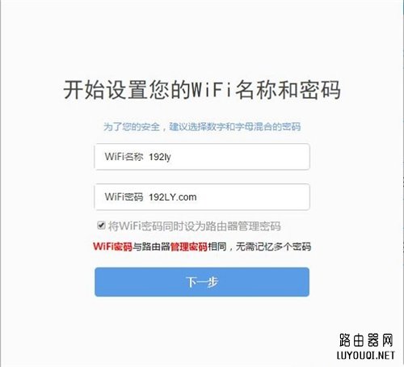Click the 名称和密码 part of the heading
Viewport: 404px width, 367px height.
[288, 90]
